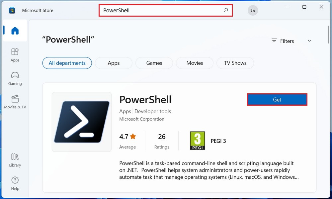Click the PowerShell description text

[x=209, y=170]
